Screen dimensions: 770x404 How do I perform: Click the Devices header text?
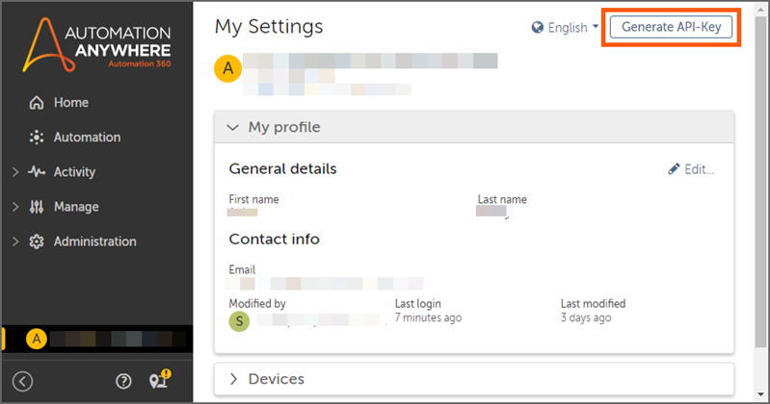point(276,379)
